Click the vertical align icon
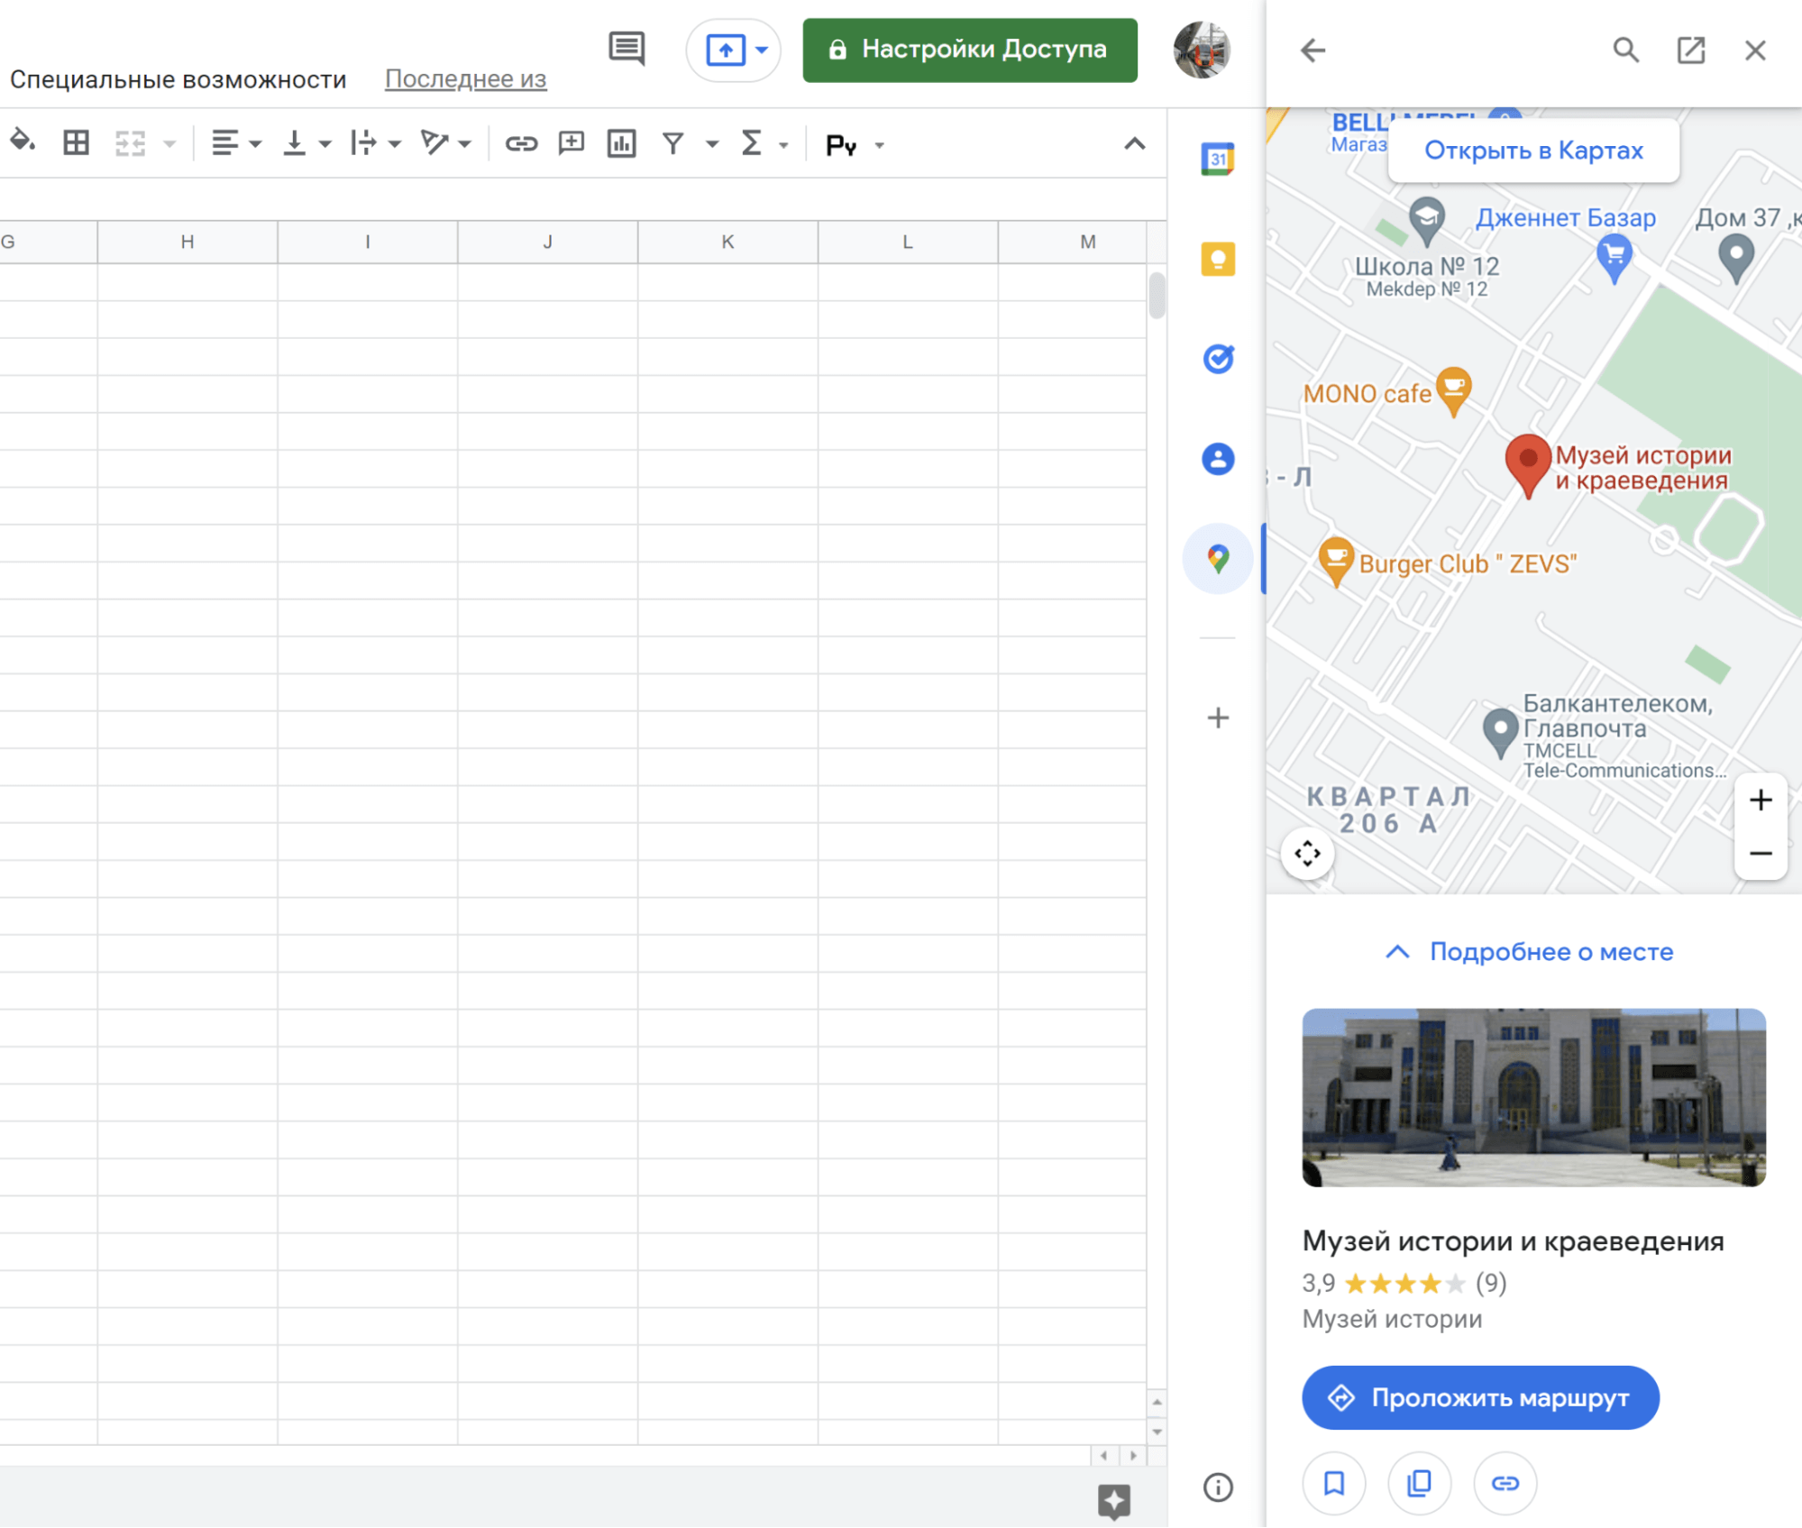 click(x=294, y=142)
